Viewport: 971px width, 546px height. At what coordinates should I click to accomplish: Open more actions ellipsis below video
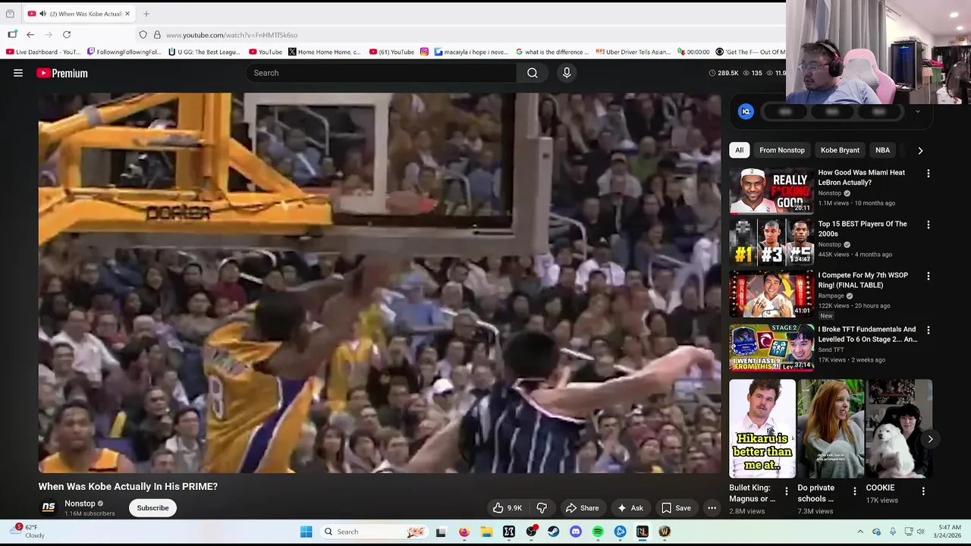(x=712, y=508)
